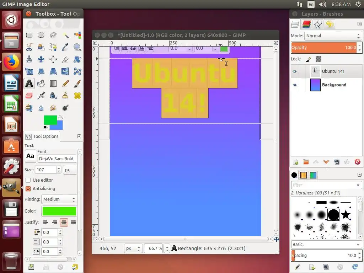Switch to the Channels tab
Screen dimensions: 364x273
(306, 24)
